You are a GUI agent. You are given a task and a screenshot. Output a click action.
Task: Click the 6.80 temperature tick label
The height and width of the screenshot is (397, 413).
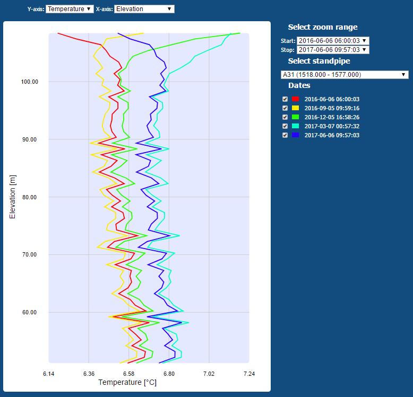[x=169, y=374]
